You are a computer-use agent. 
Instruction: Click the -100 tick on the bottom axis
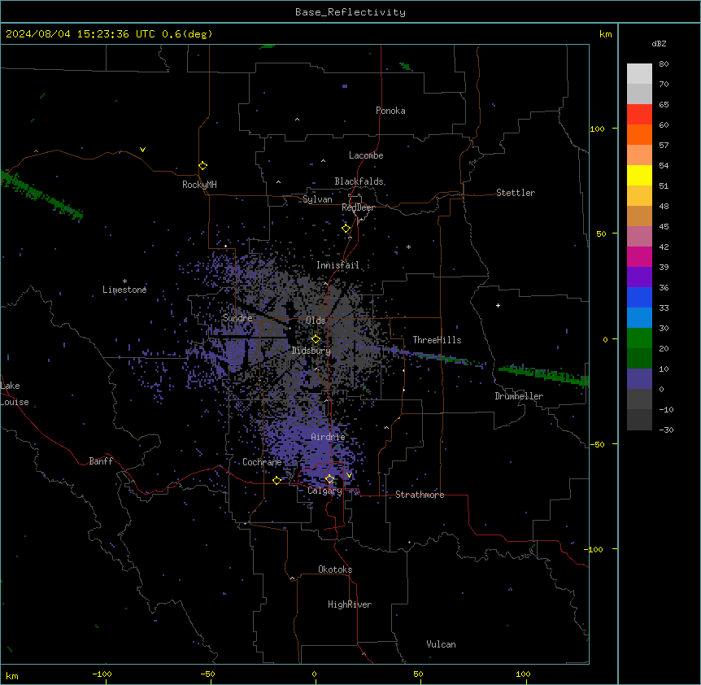point(102,674)
